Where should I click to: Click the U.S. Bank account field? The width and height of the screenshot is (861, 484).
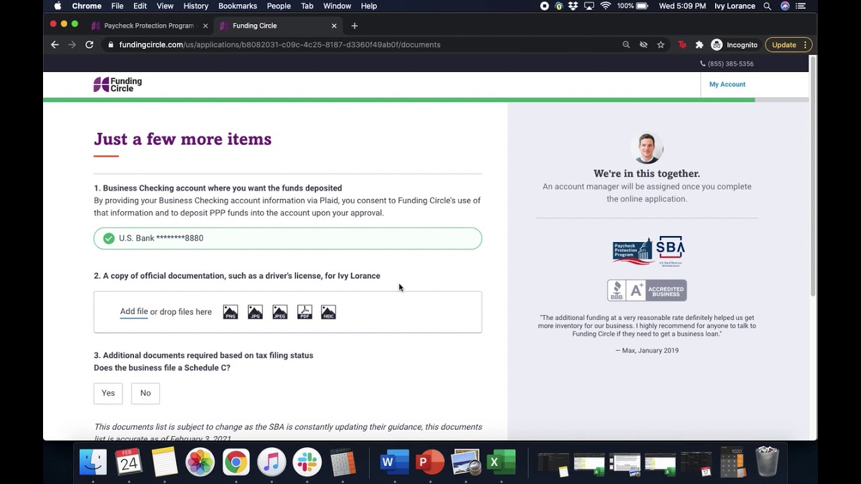coord(288,238)
